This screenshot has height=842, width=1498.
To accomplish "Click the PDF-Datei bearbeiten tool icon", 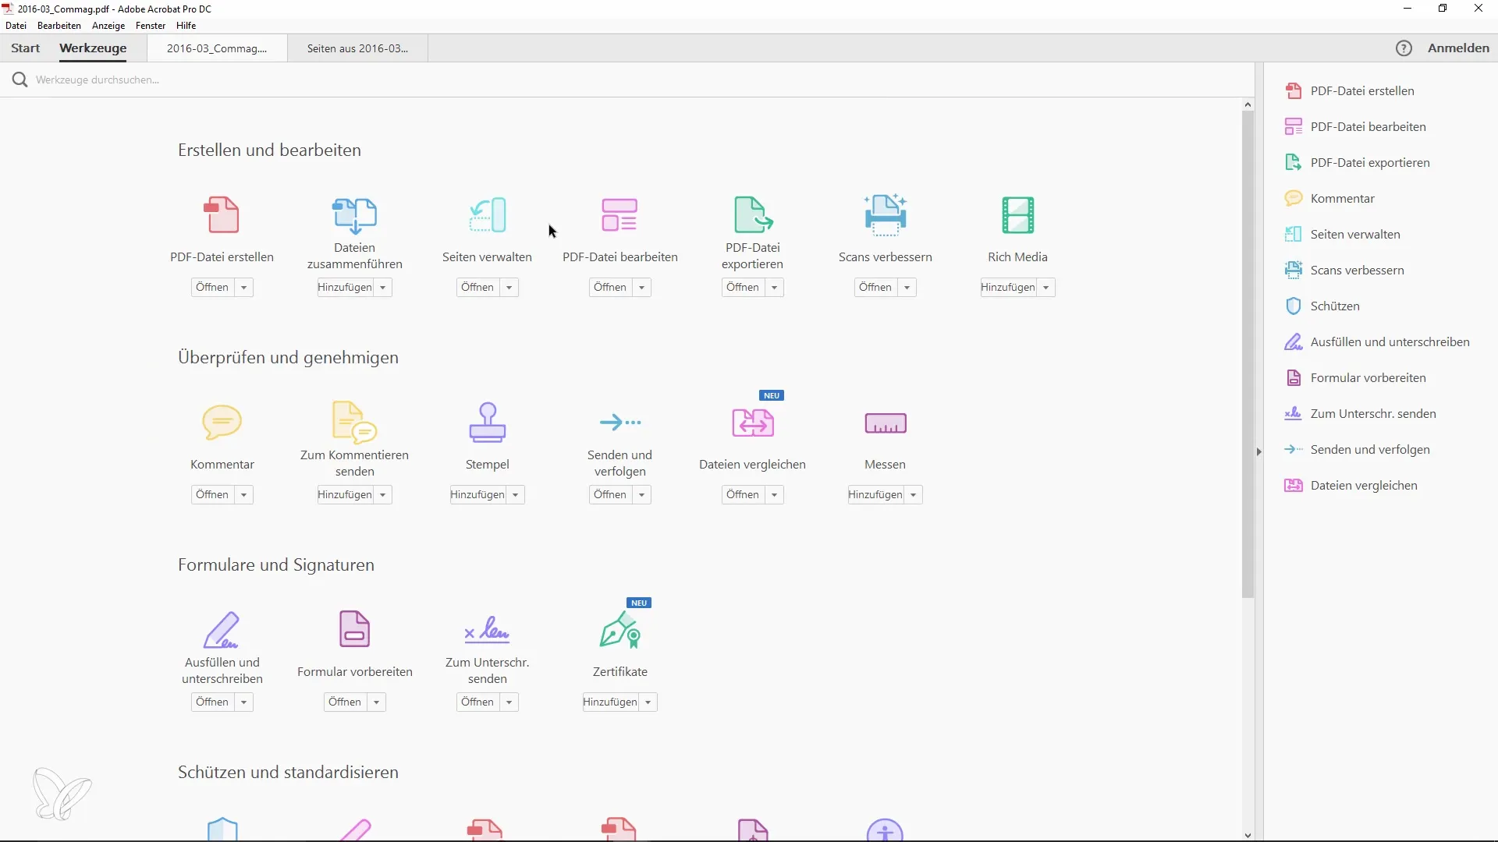I will tap(619, 215).
